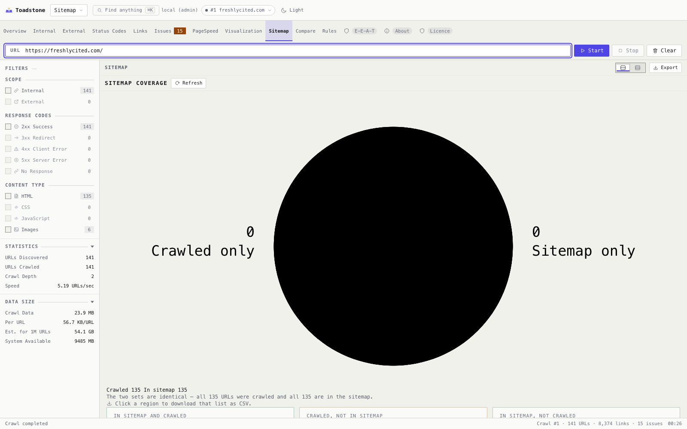This screenshot has width=687, height=429.
Task: Click the download icon beside CSV hint
Action: pyautogui.click(x=109, y=404)
